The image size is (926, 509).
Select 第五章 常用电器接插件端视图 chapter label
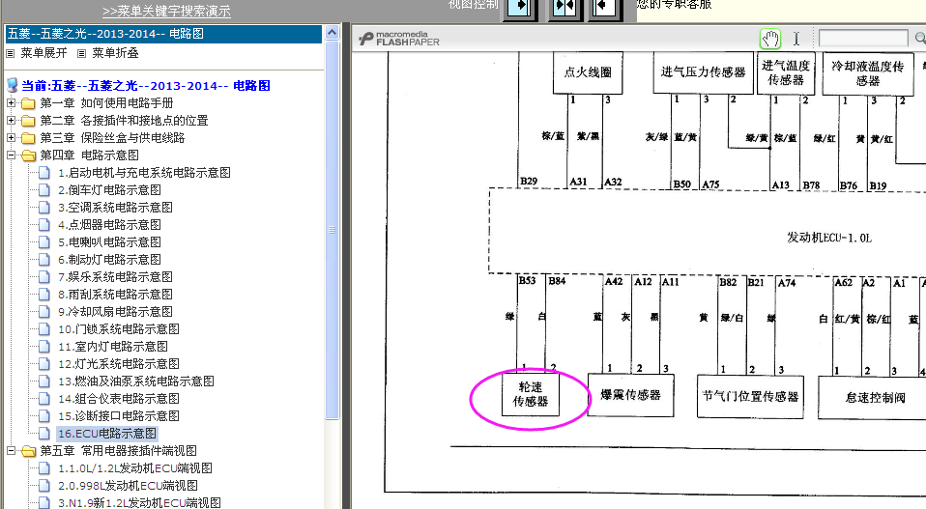118,451
